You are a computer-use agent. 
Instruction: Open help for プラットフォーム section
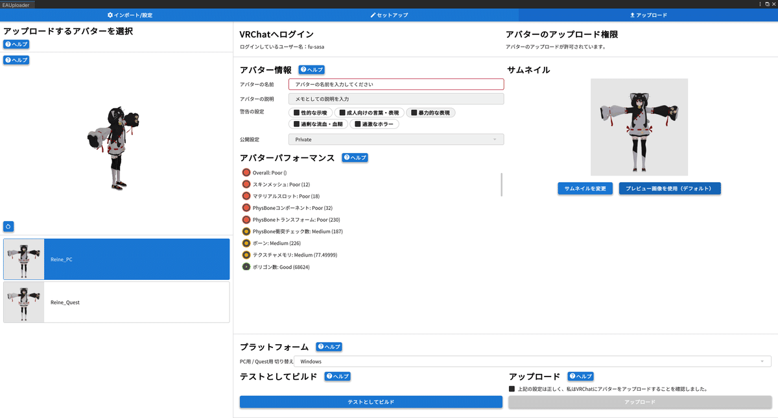click(x=329, y=347)
